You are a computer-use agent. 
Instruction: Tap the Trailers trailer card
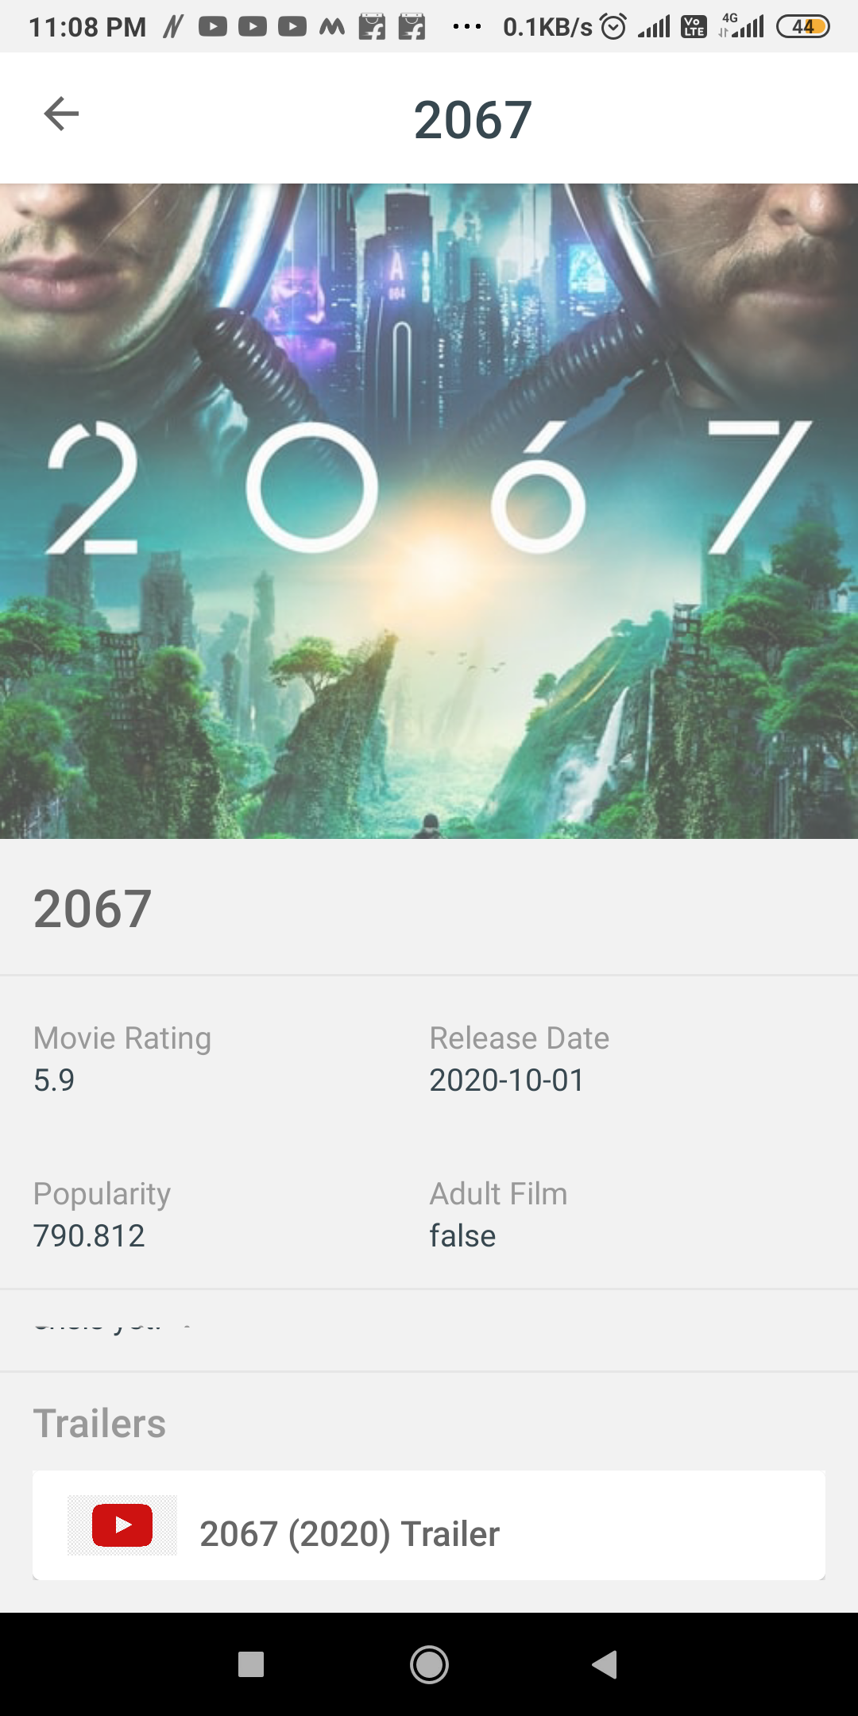(x=427, y=1525)
